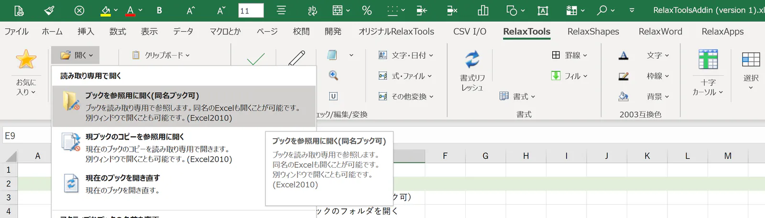Open the ファイル tab
This screenshot has width=765, height=218.
[16, 32]
